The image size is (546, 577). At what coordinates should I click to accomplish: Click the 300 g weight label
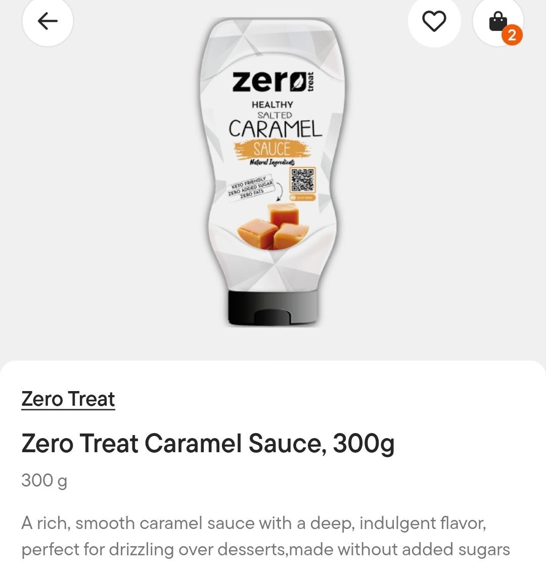44,480
